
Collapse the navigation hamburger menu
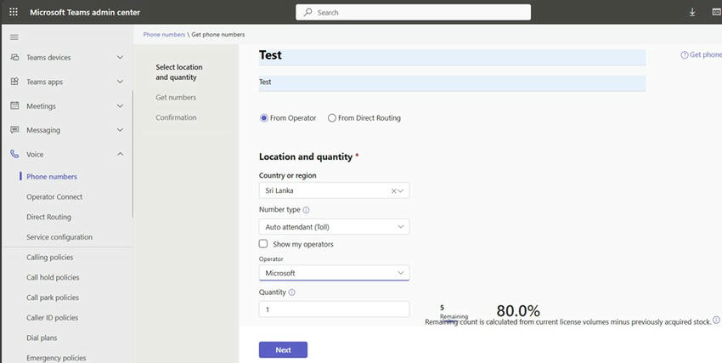point(14,37)
